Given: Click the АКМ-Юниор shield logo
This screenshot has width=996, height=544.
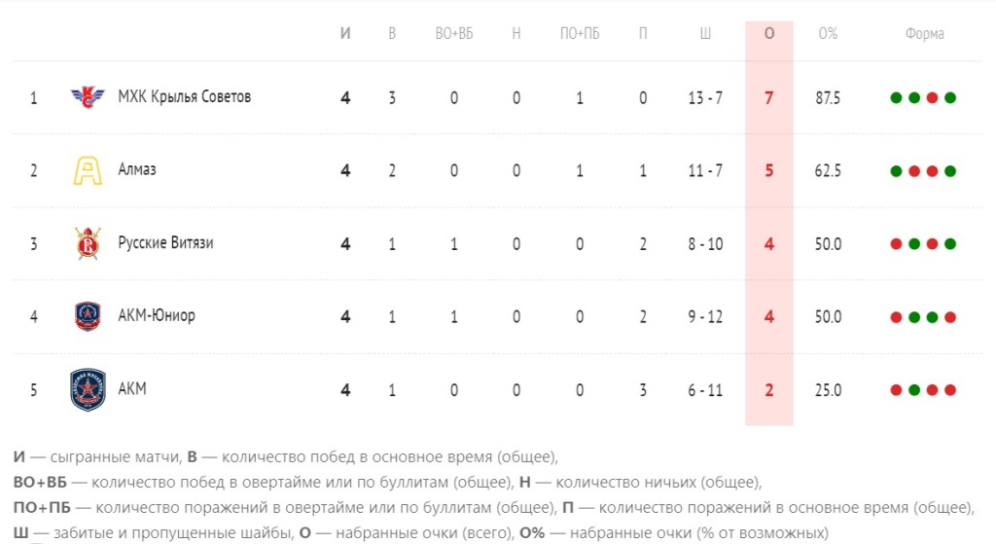Looking at the screenshot, I should [x=88, y=316].
